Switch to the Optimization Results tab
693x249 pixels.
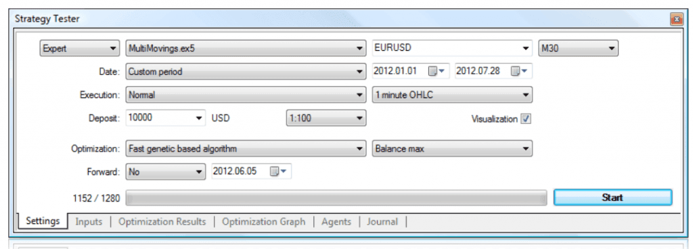click(x=162, y=222)
